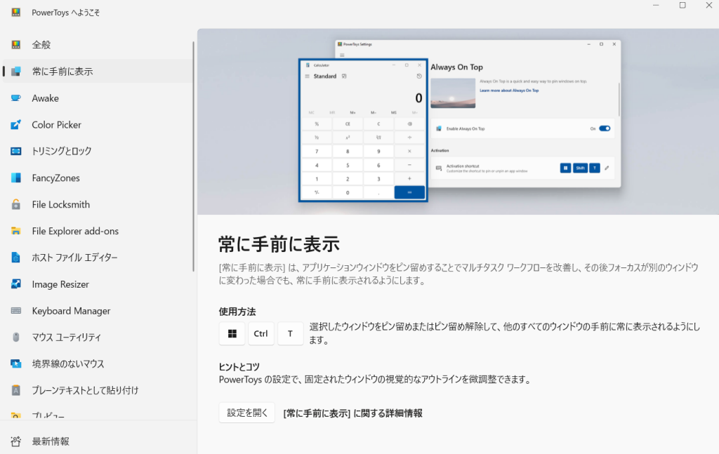The height and width of the screenshot is (454, 719).
Task: Click the File Explorer add-ons icon
Action: click(16, 231)
